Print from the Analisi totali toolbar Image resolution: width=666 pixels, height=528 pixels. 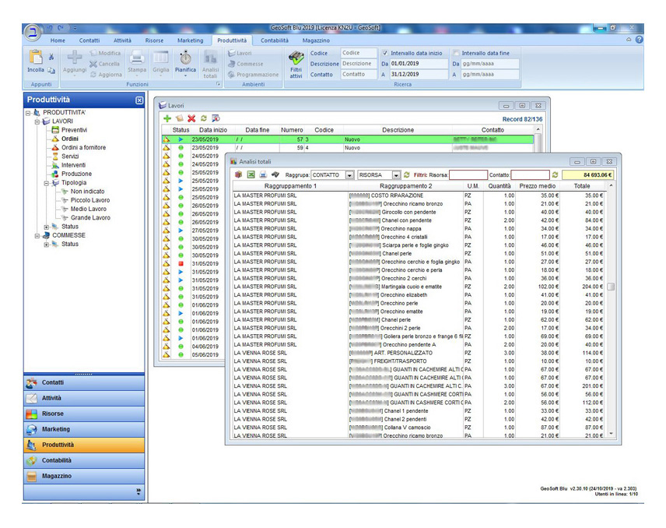[263, 174]
